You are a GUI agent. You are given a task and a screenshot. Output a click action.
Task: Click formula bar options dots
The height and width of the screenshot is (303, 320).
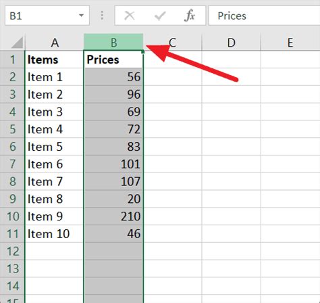(x=102, y=16)
